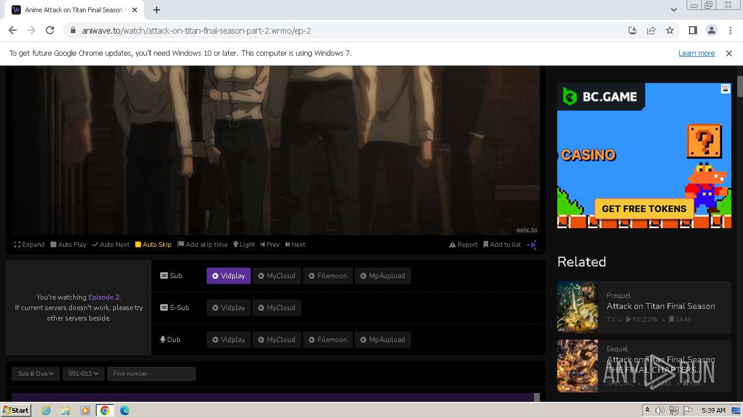
Task: Click the Prequel poster thumbnail
Action: pyautogui.click(x=578, y=308)
